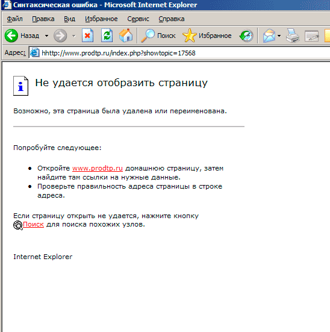The image size is (330, 332).
Task: Open the Справка menu
Action: pos(172,19)
